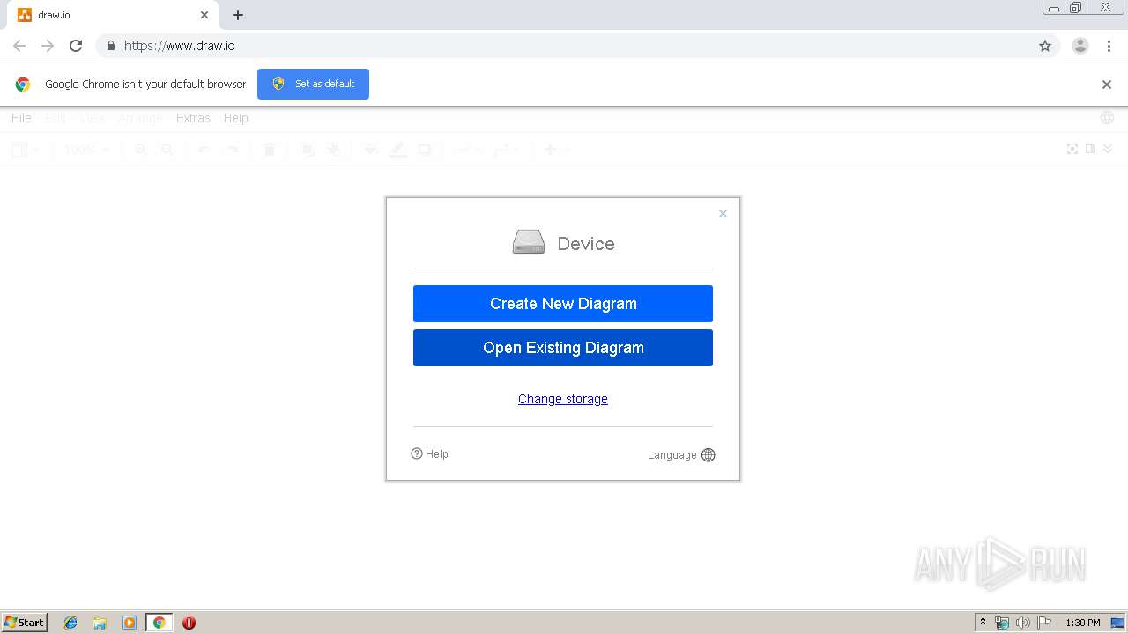The image size is (1128, 634).
Task: Click the Create New Diagram button
Action: (x=563, y=304)
